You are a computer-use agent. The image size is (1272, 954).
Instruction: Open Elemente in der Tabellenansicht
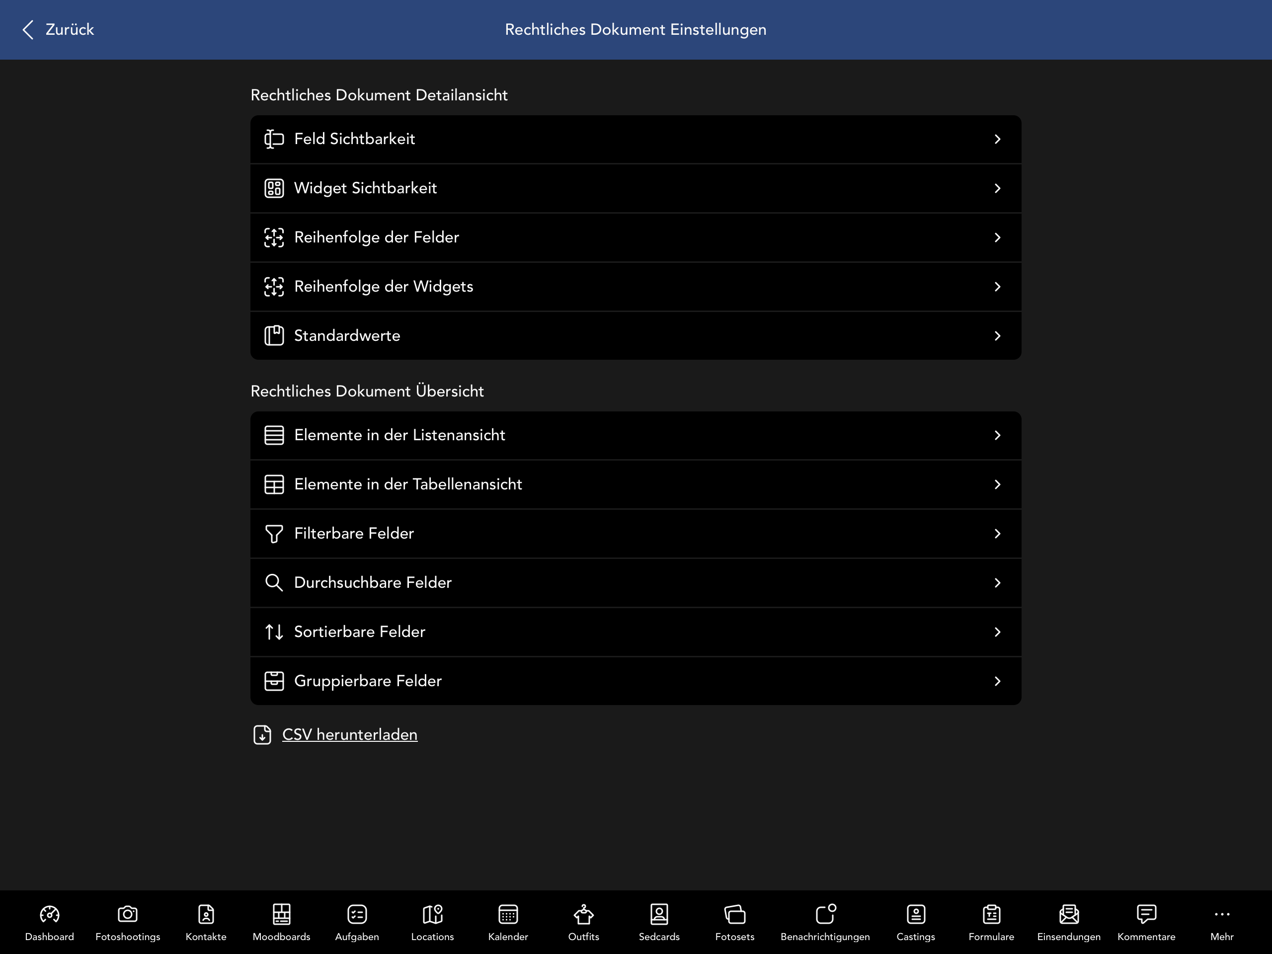636,484
